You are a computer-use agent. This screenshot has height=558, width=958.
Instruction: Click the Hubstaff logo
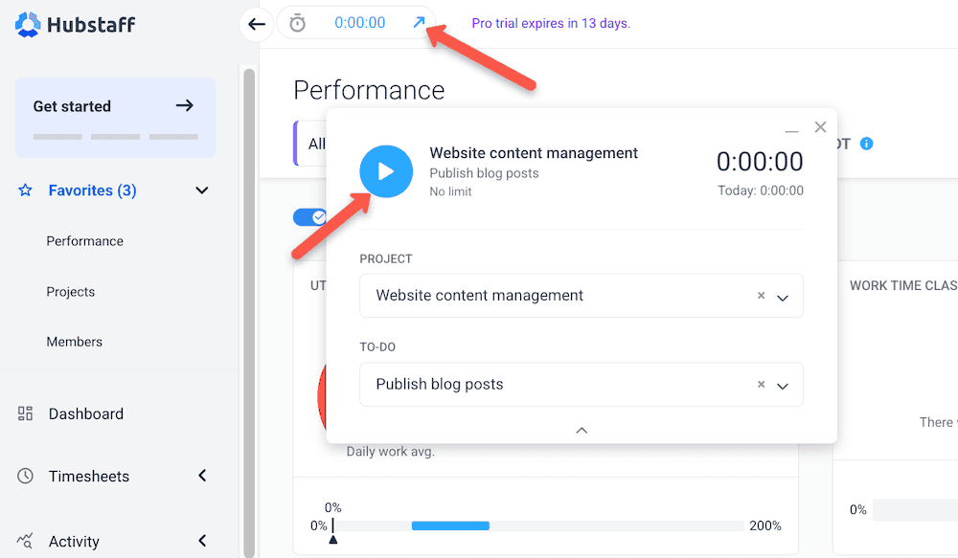(75, 25)
